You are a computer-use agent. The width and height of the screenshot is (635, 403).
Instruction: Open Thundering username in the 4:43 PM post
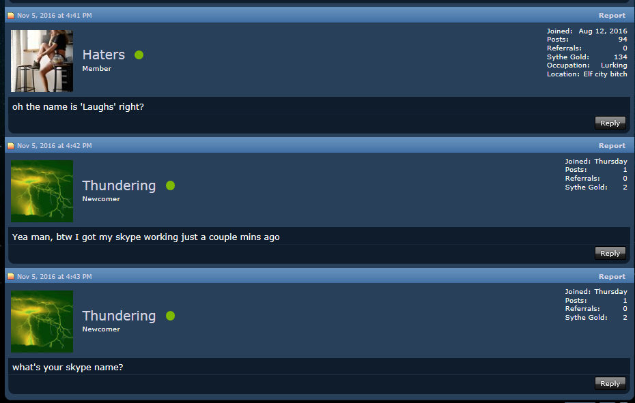click(x=119, y=316)
